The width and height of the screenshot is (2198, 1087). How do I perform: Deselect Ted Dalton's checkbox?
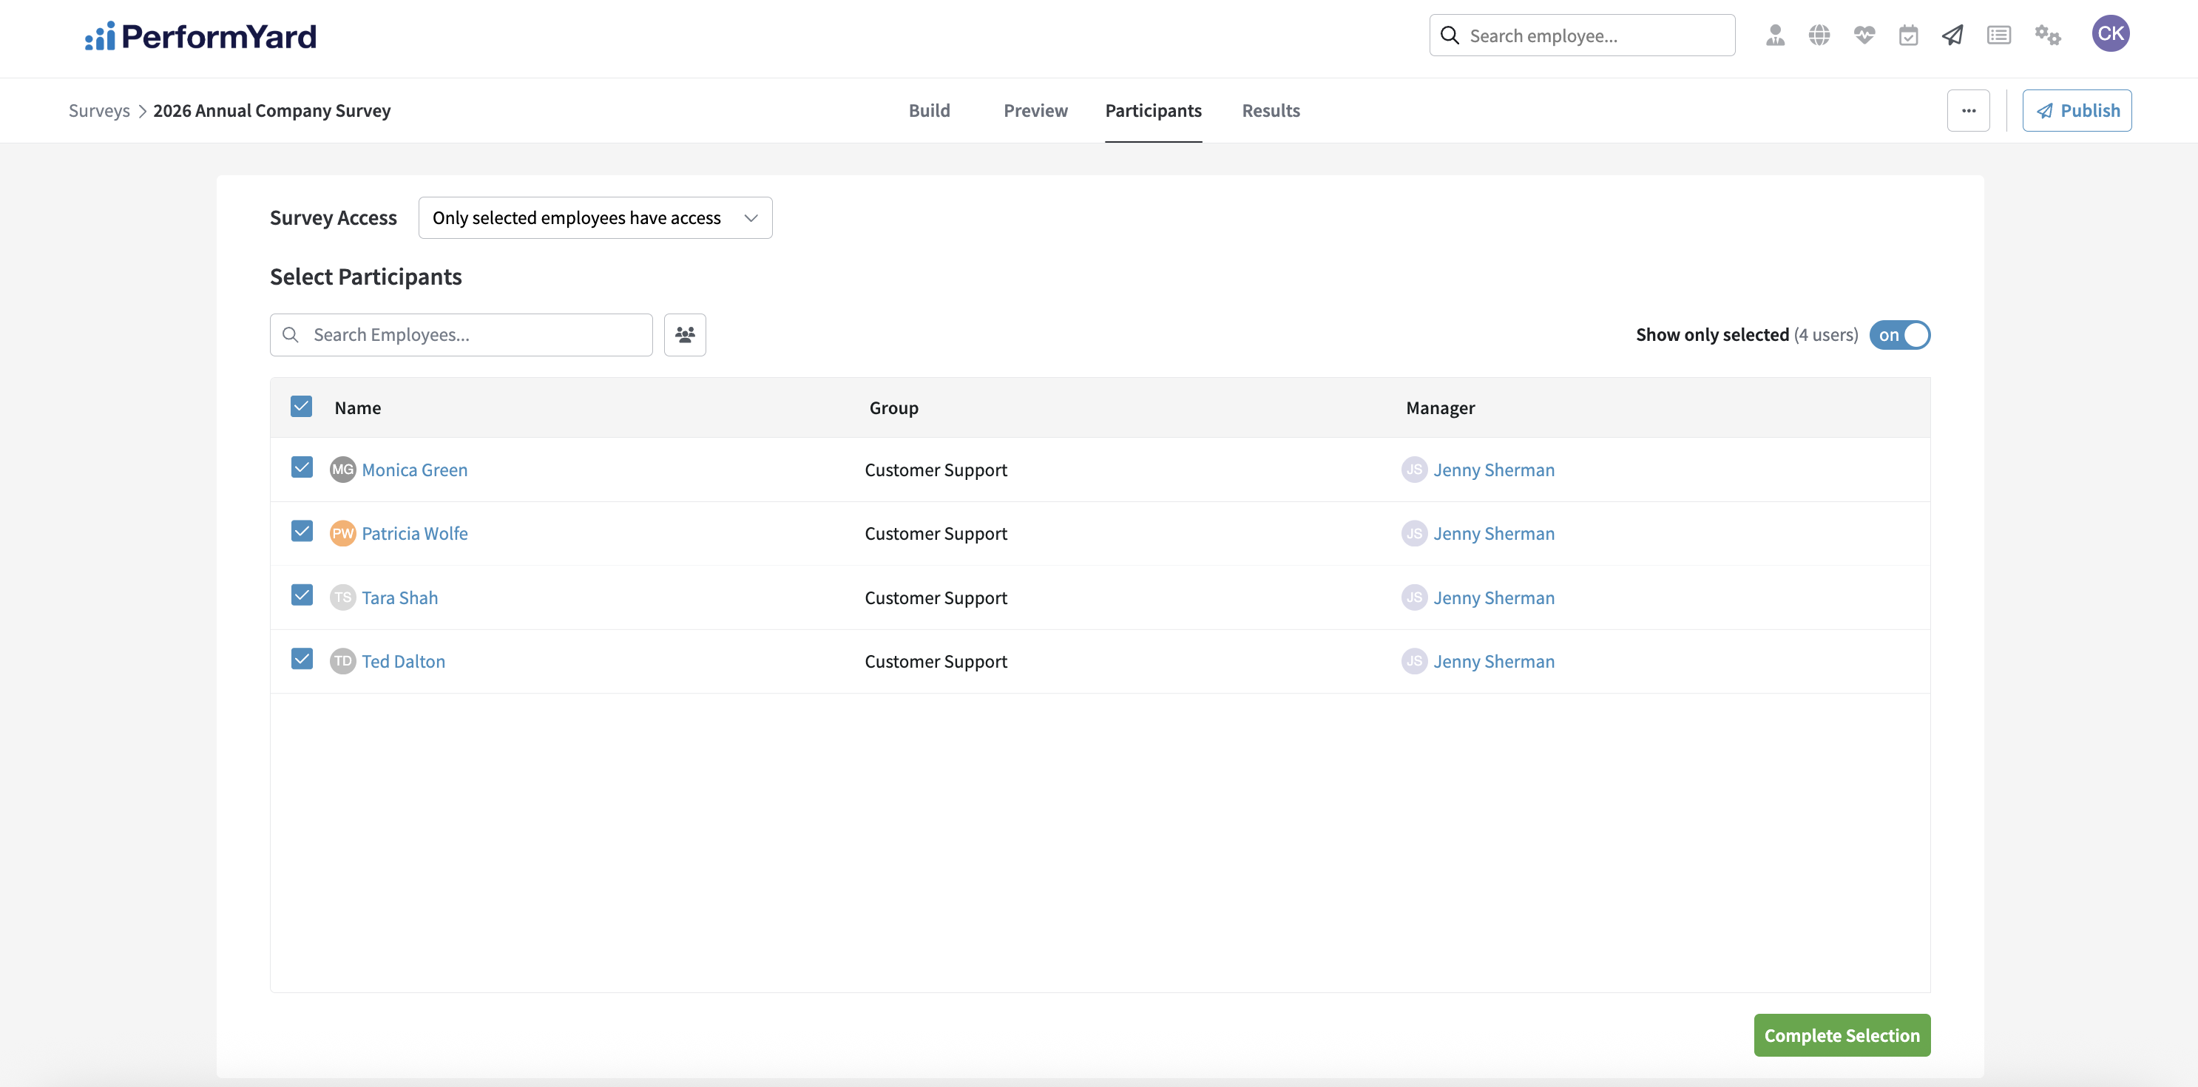302,659
